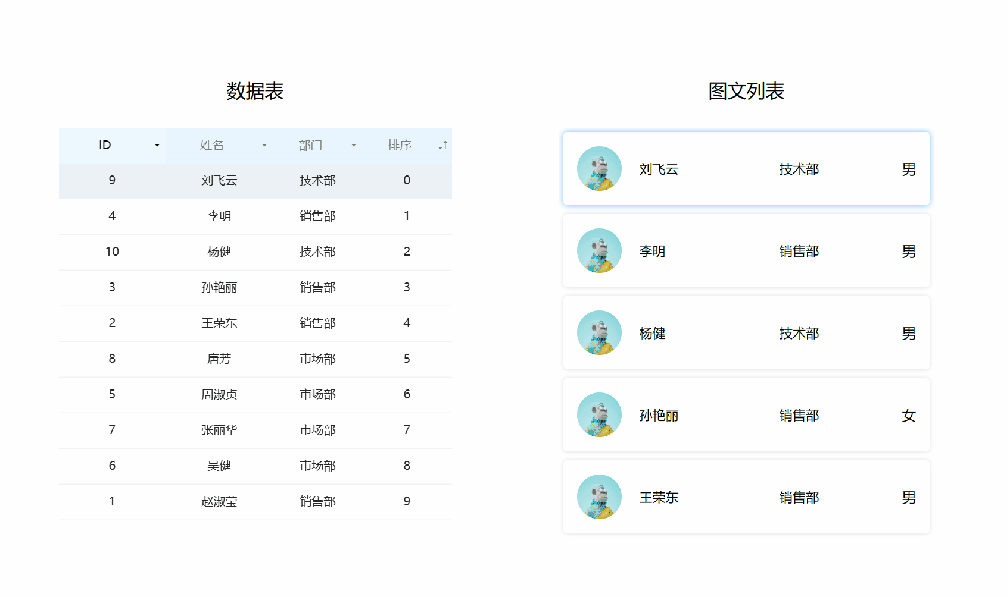1007x597 pixels.
Task: Click the 部门 column header label
Action: (x=310, y=145)
